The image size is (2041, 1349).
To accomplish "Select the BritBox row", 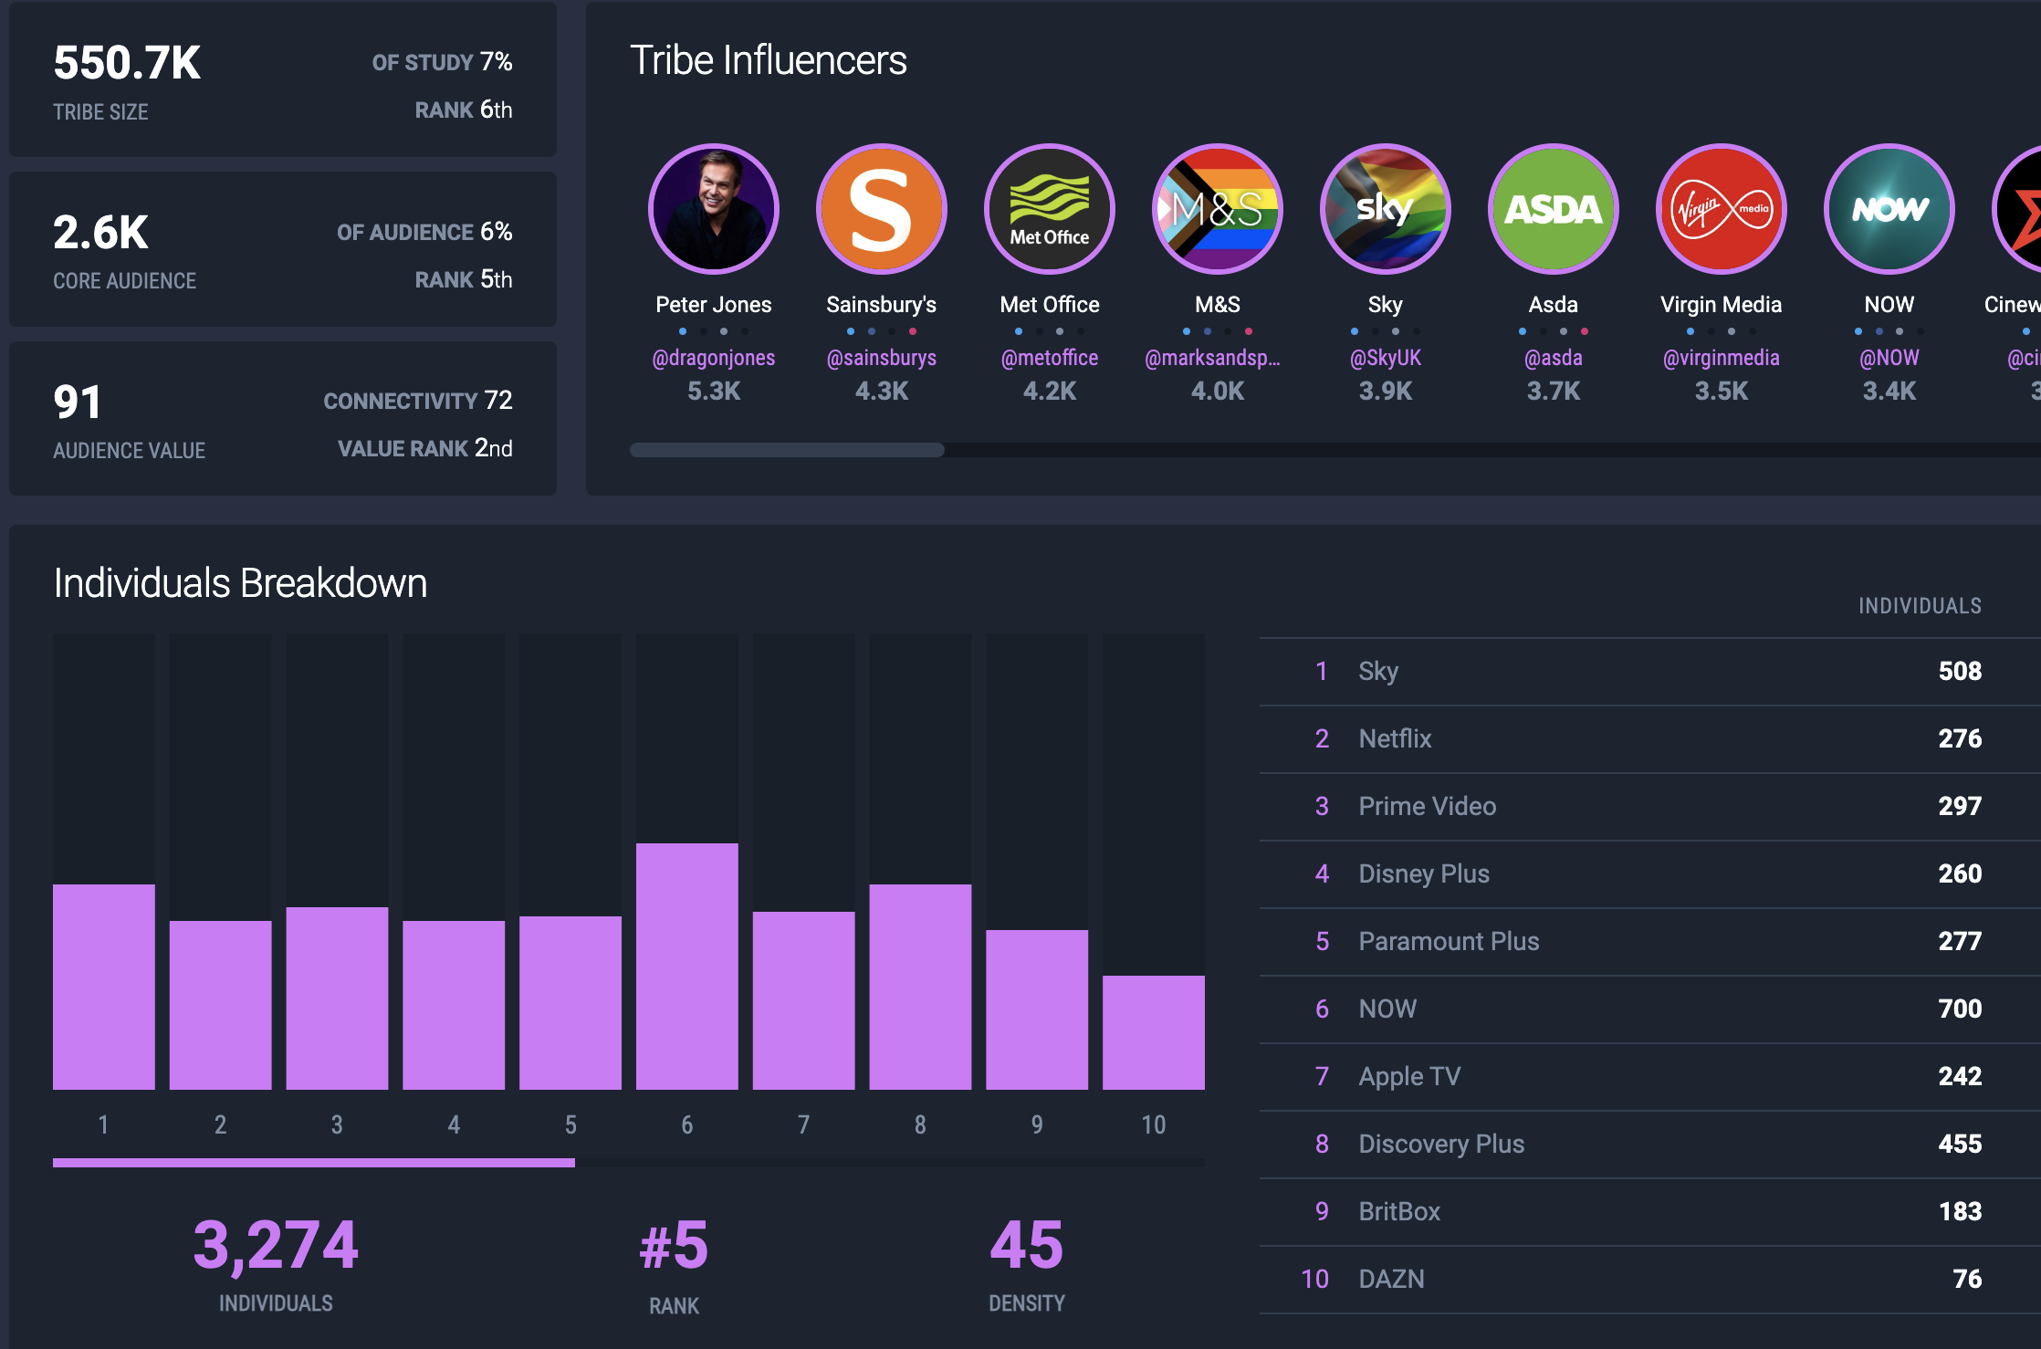I will tap(1649, 1212).
